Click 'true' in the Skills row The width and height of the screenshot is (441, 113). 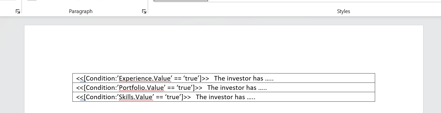click(x=173, y=97)
